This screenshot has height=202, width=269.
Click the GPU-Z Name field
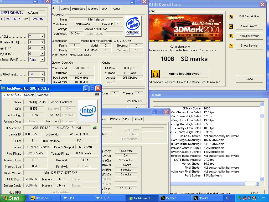pos(50,102)
